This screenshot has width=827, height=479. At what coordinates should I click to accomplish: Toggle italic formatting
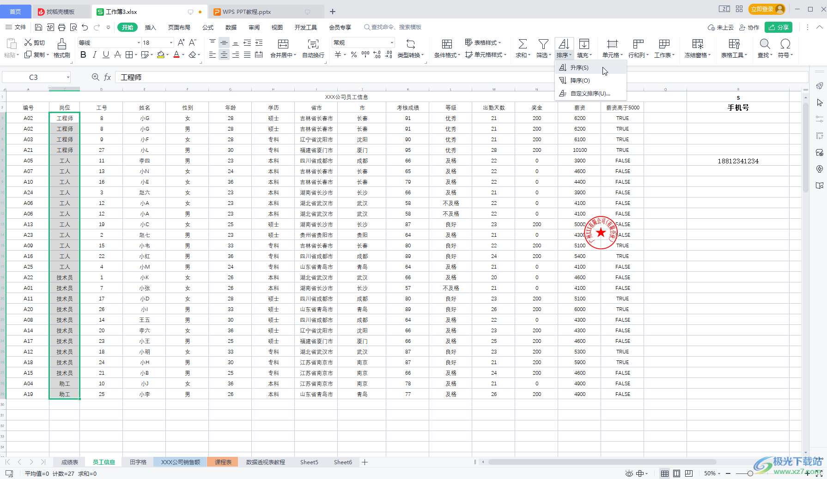pyautogui.click(x=95, y=55)
